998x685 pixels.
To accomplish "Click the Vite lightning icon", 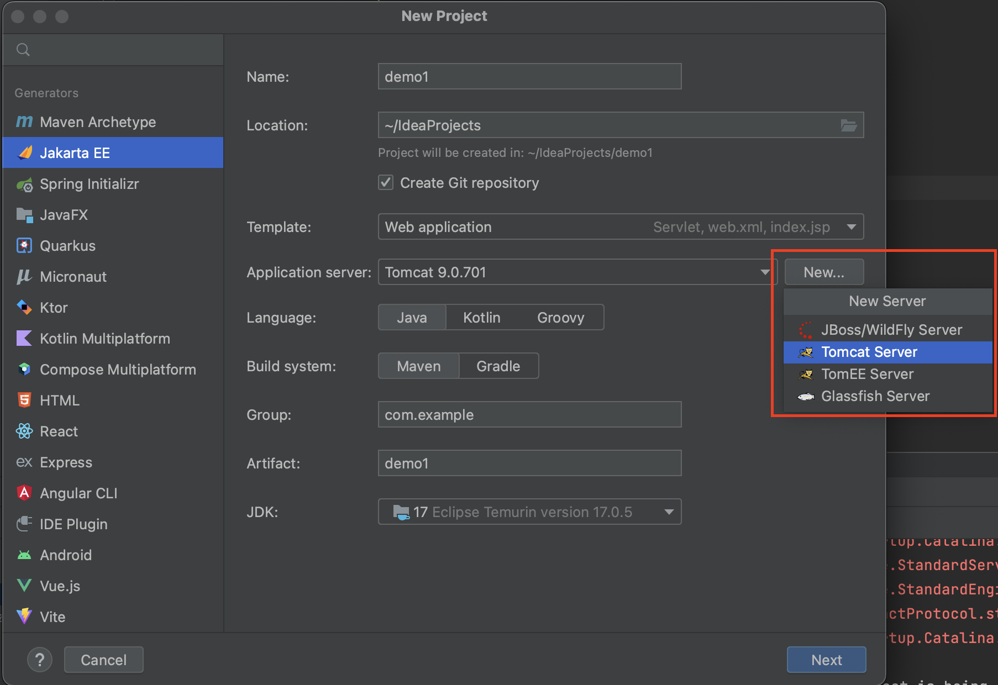I will coord(24,616).
